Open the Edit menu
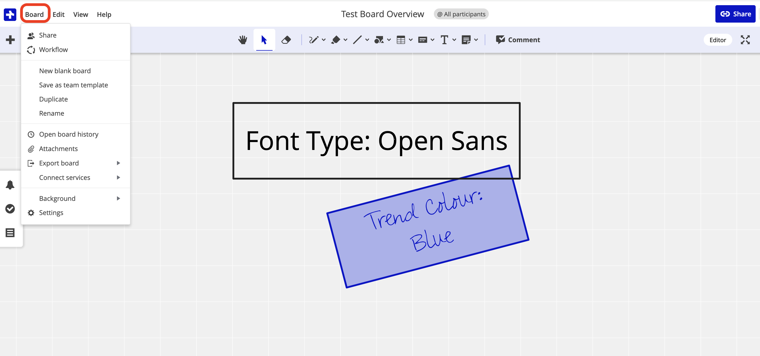The image size is (760, 356). pos(58,14)
